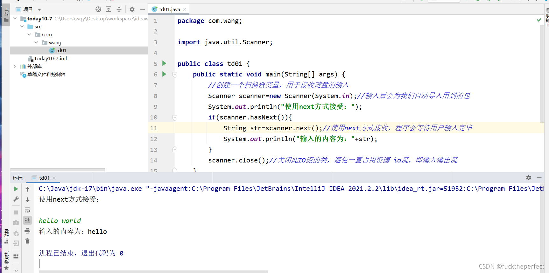Image resolution: width=549 pixels, height=273 pixels.
Task: Click the 'package com.wang;' line
Action: (210, 21)
